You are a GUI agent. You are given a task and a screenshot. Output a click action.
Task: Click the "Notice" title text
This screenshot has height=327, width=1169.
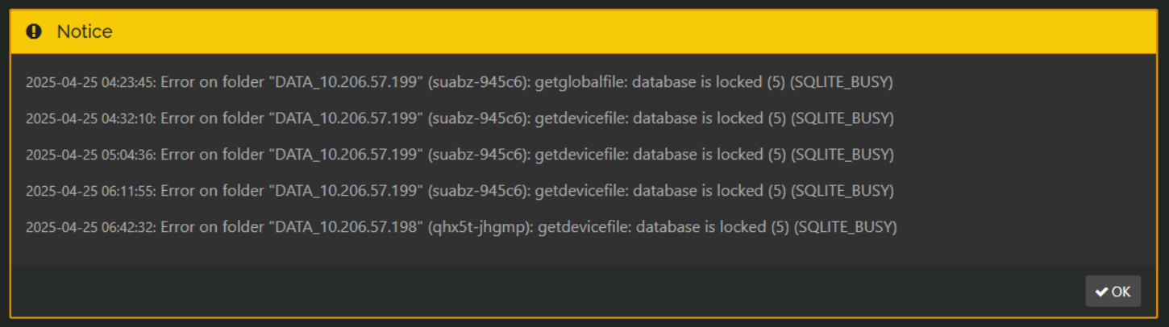tap(85, 31)
